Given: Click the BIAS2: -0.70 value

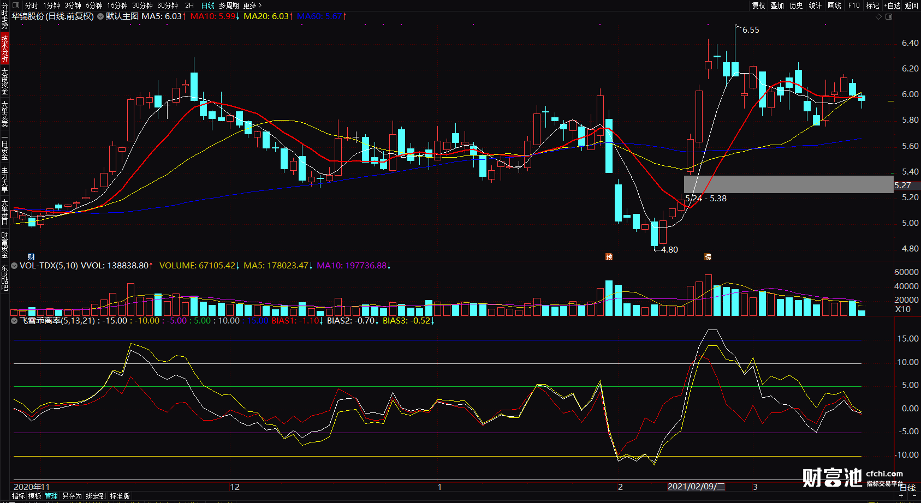Looking at the screenshot, I should tap(353, 321).
